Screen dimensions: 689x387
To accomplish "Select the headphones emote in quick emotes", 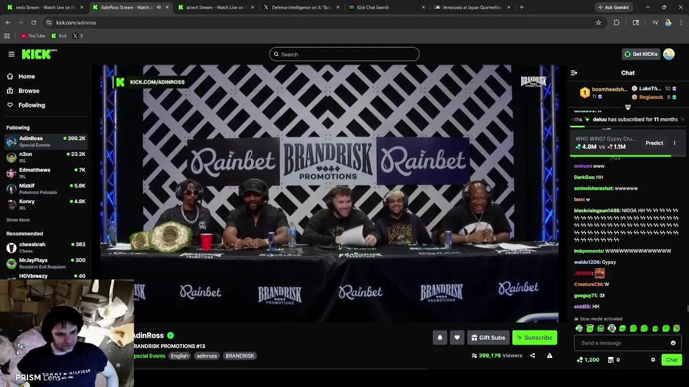I will [611, 328].
